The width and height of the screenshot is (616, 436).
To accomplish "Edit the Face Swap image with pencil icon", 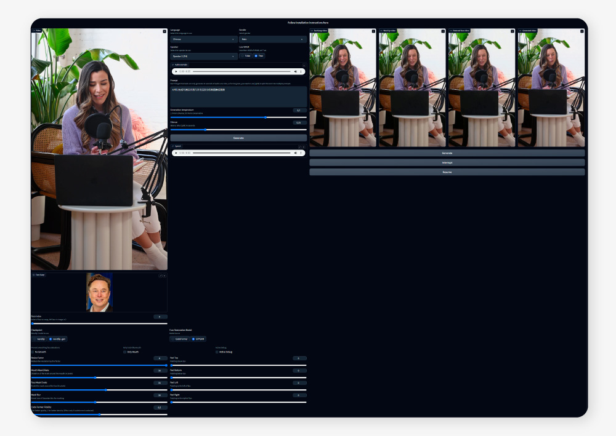I will 160,275.
